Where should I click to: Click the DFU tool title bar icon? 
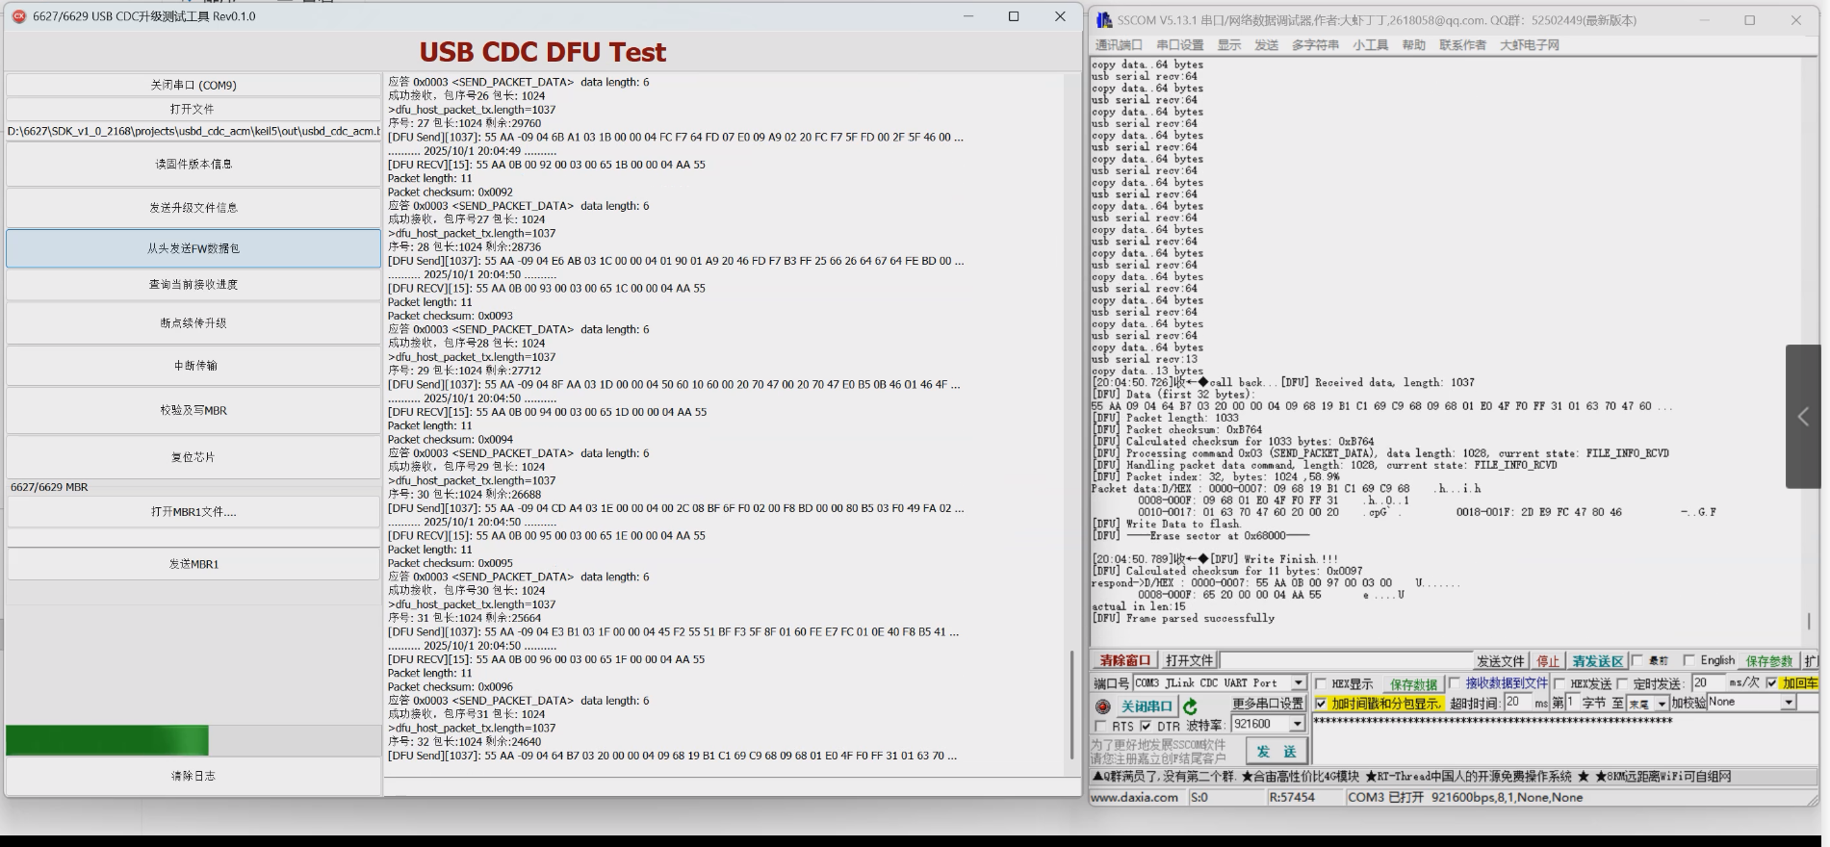tap(18, 16)
